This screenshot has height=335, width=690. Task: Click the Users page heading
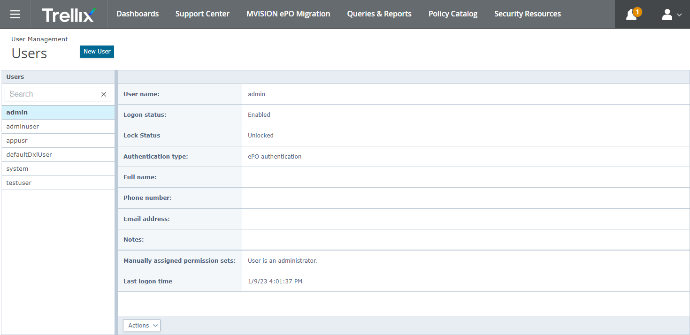point(29,53)
